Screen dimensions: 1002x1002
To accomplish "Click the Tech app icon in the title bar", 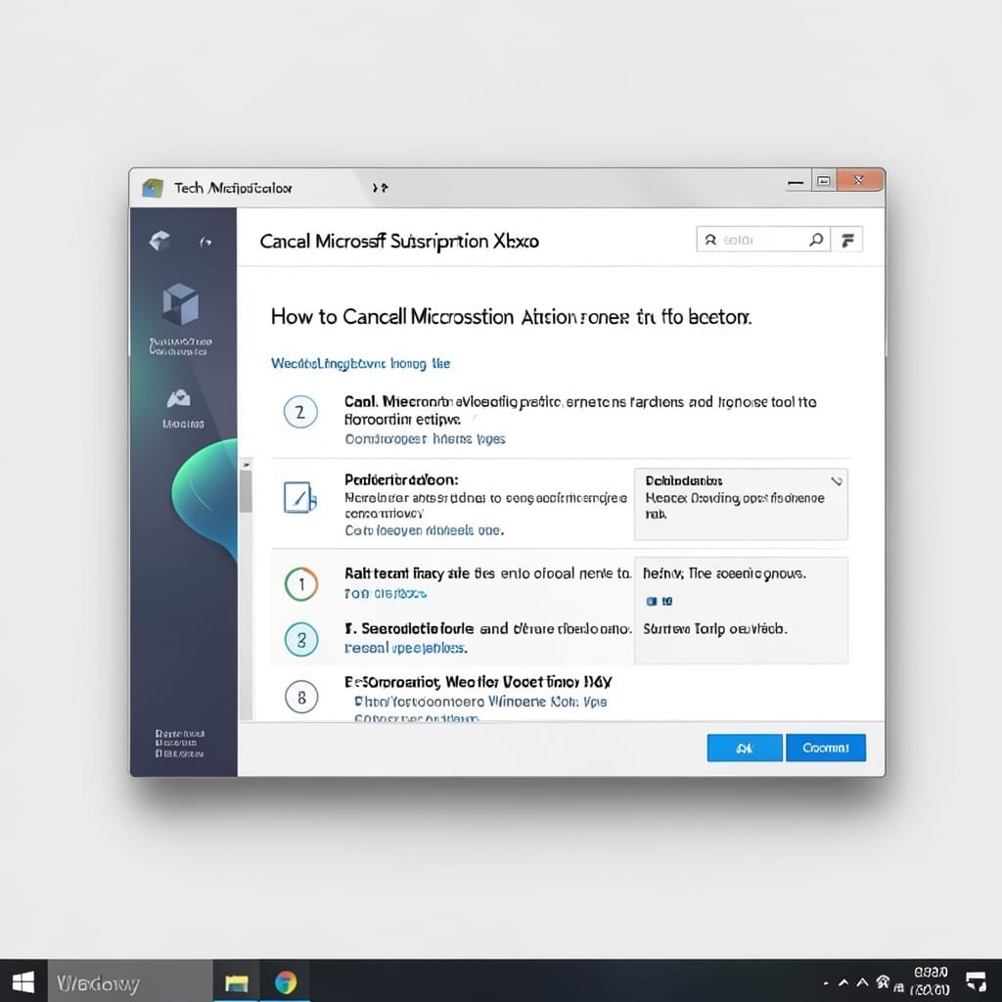I will 153,188.
